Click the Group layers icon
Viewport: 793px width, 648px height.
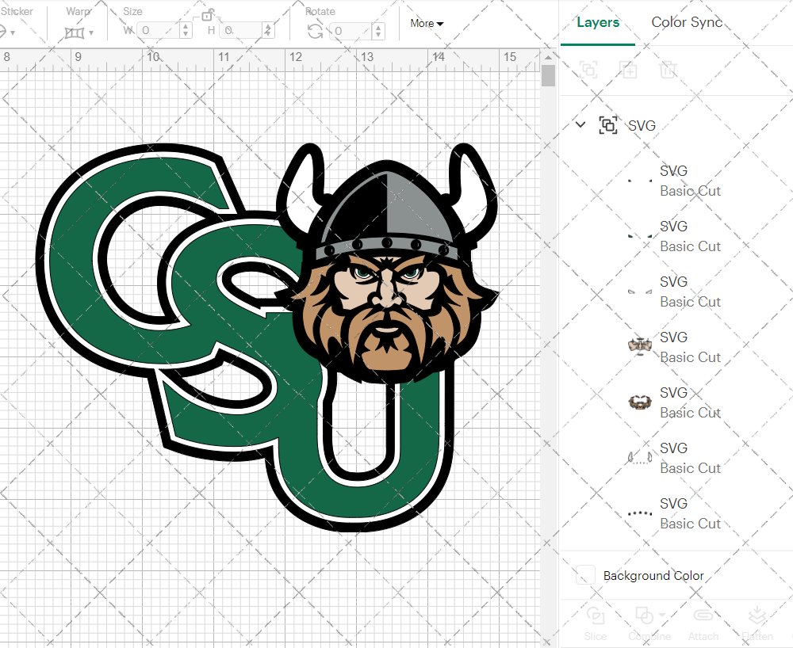pyautogui.click(x=588, y=70)
